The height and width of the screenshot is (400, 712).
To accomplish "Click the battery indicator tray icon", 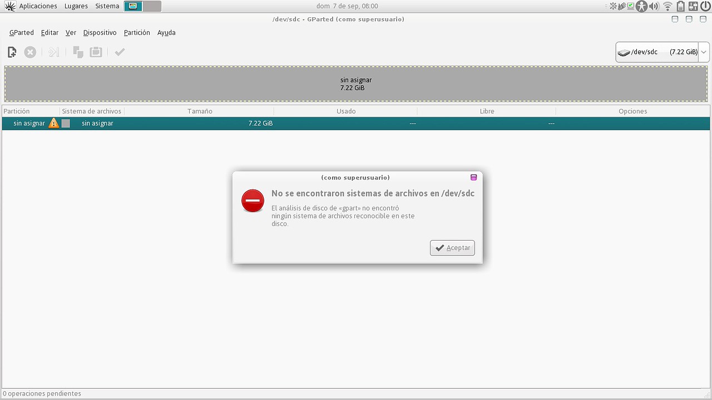I will pyautogui.click(x=680, y=6).
